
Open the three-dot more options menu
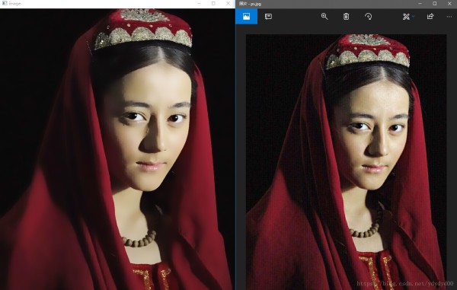coord(449,17)
